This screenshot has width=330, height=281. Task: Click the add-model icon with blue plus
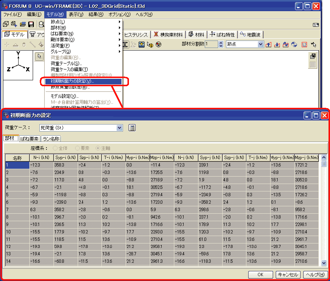[14, 24]
